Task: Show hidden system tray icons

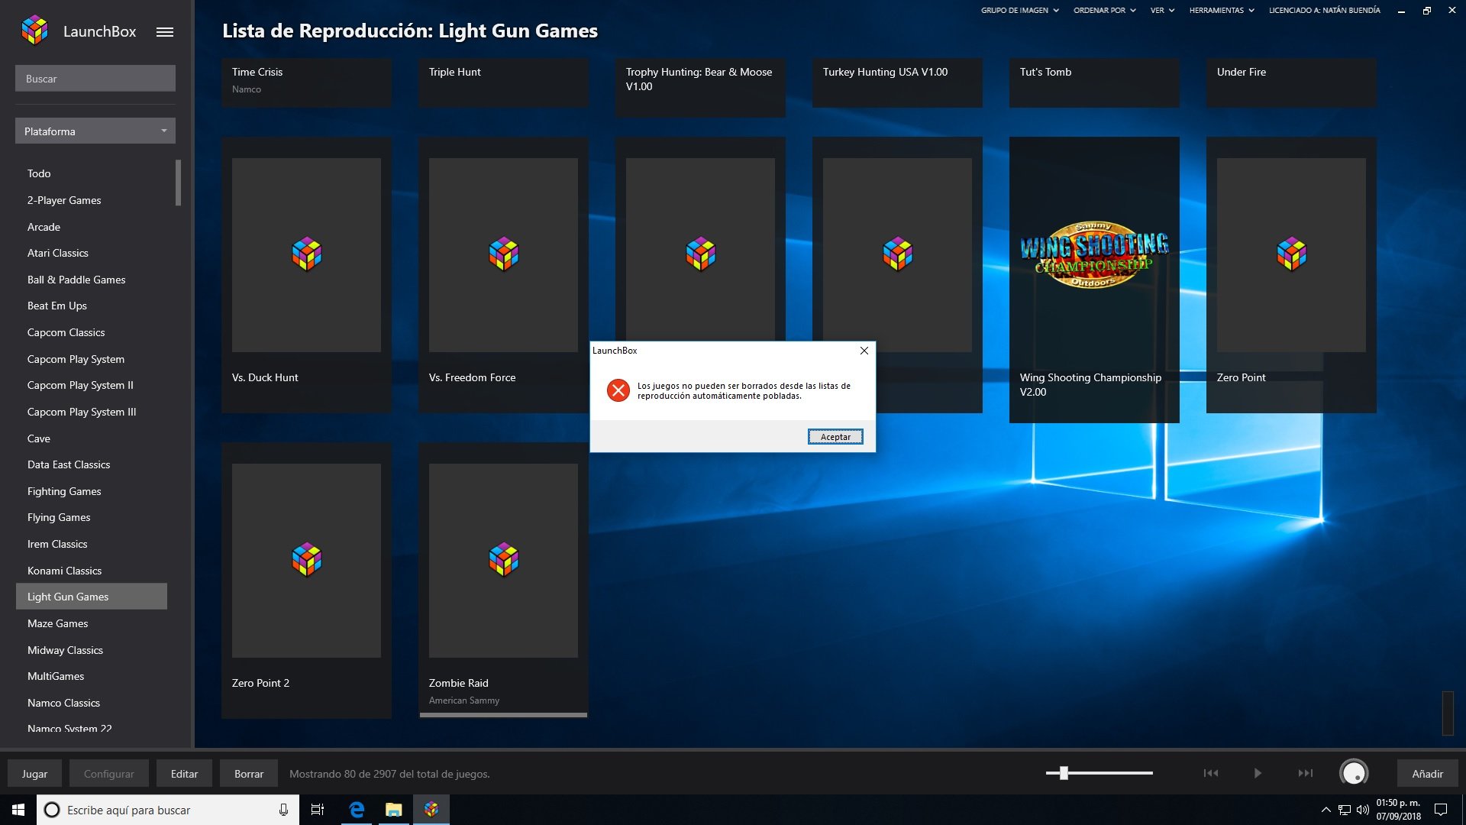Action: 1326,810
